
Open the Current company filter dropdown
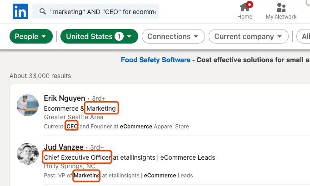(249, 36)
